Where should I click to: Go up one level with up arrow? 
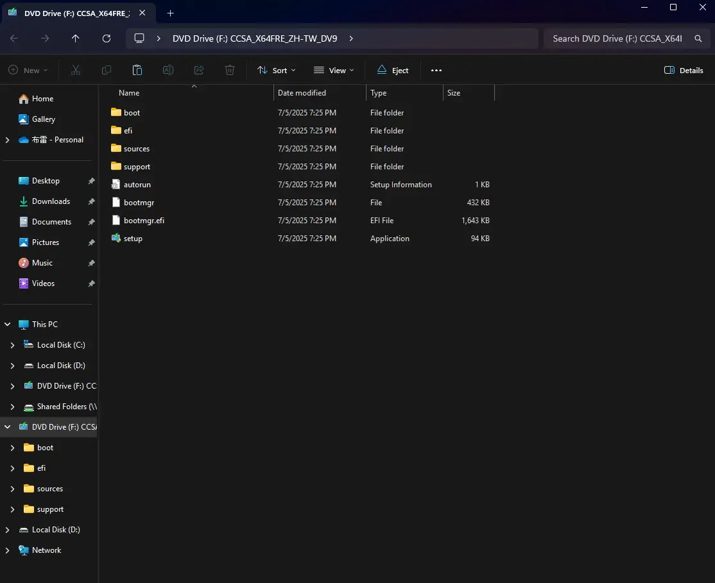point(76,38)
